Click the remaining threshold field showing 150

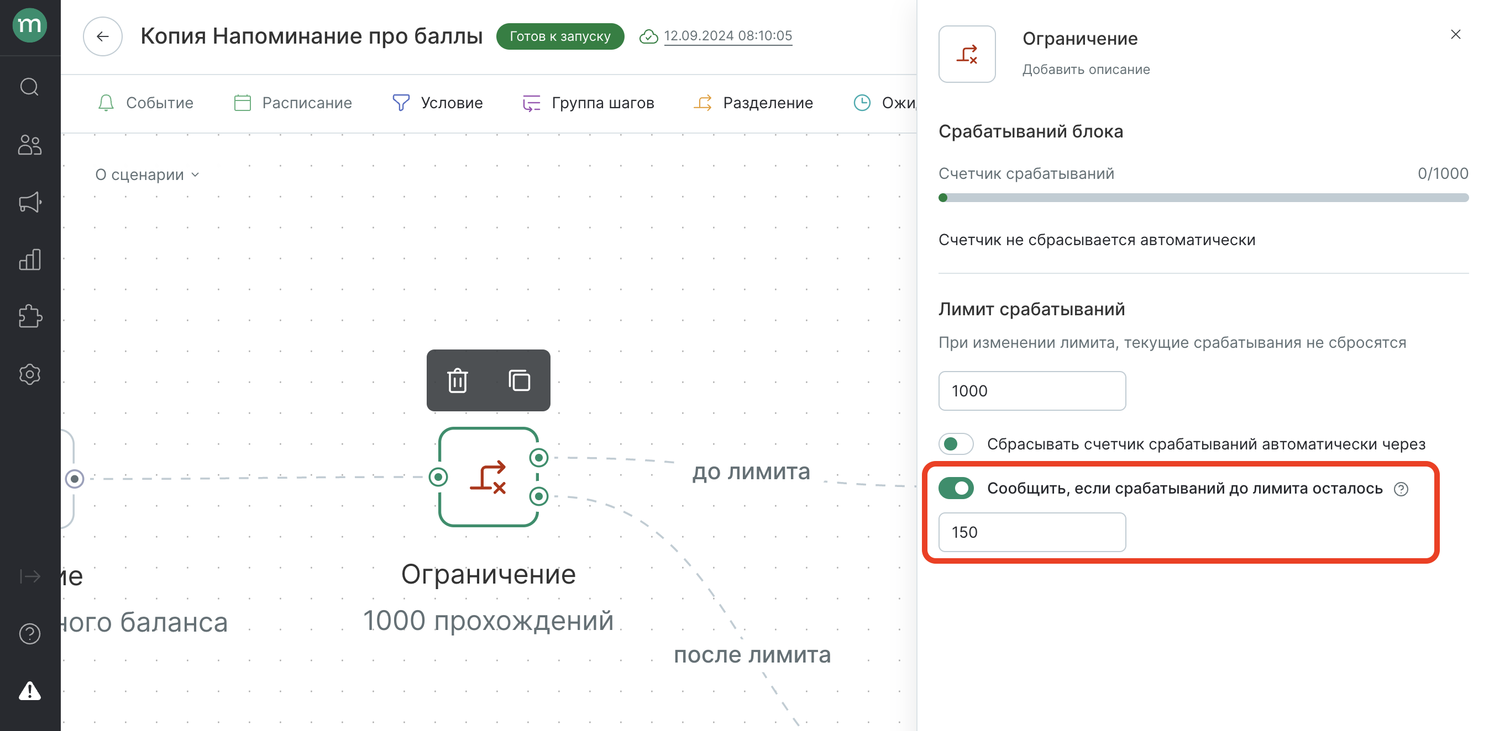click(x=1032, y=532)
